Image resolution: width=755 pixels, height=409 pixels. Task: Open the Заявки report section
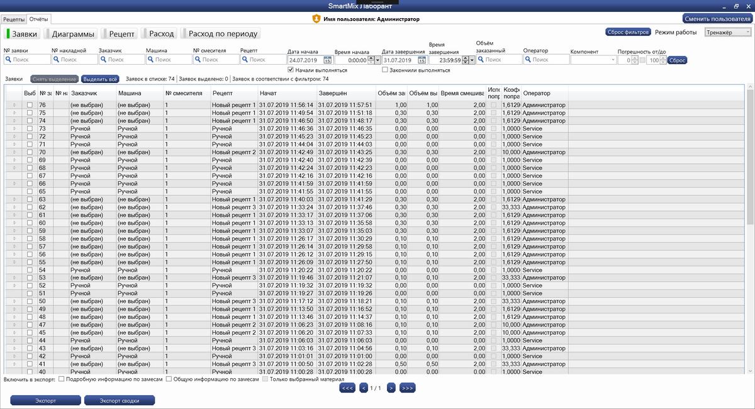coord(23,34)
